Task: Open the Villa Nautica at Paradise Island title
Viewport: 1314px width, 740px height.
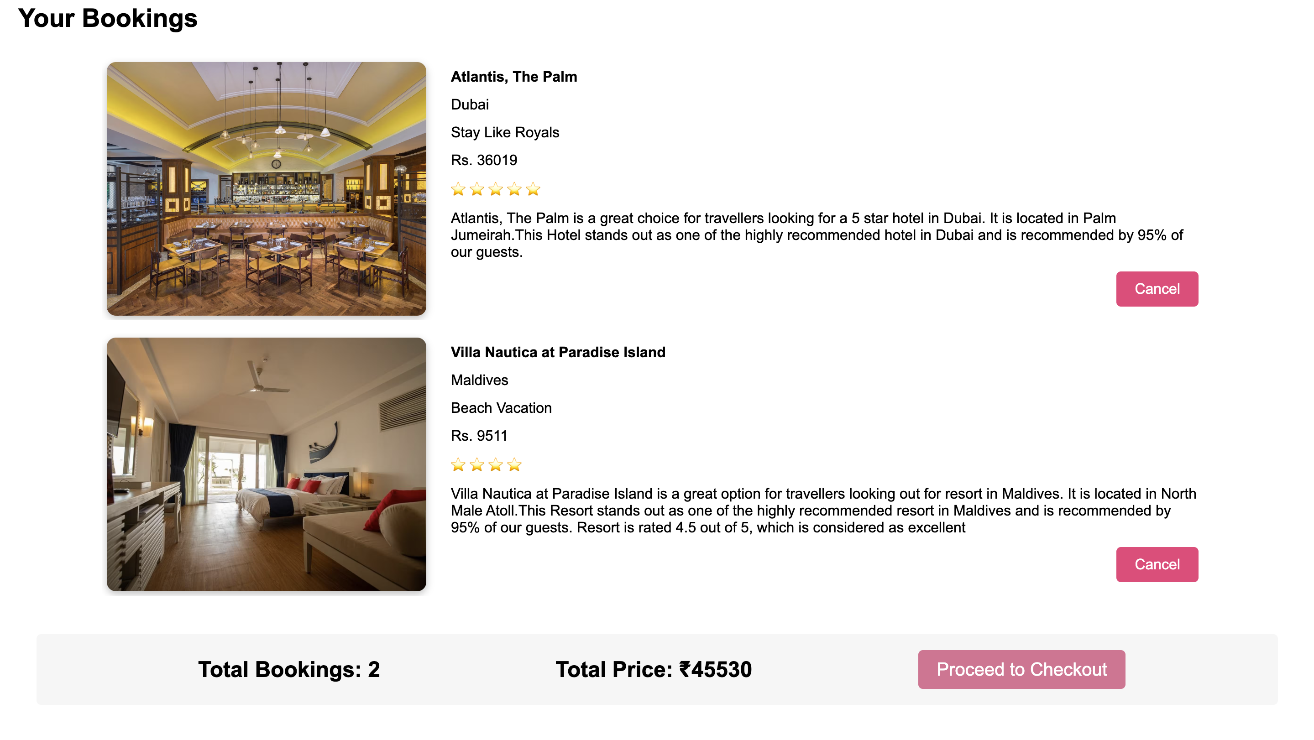Action: point(558,352)
